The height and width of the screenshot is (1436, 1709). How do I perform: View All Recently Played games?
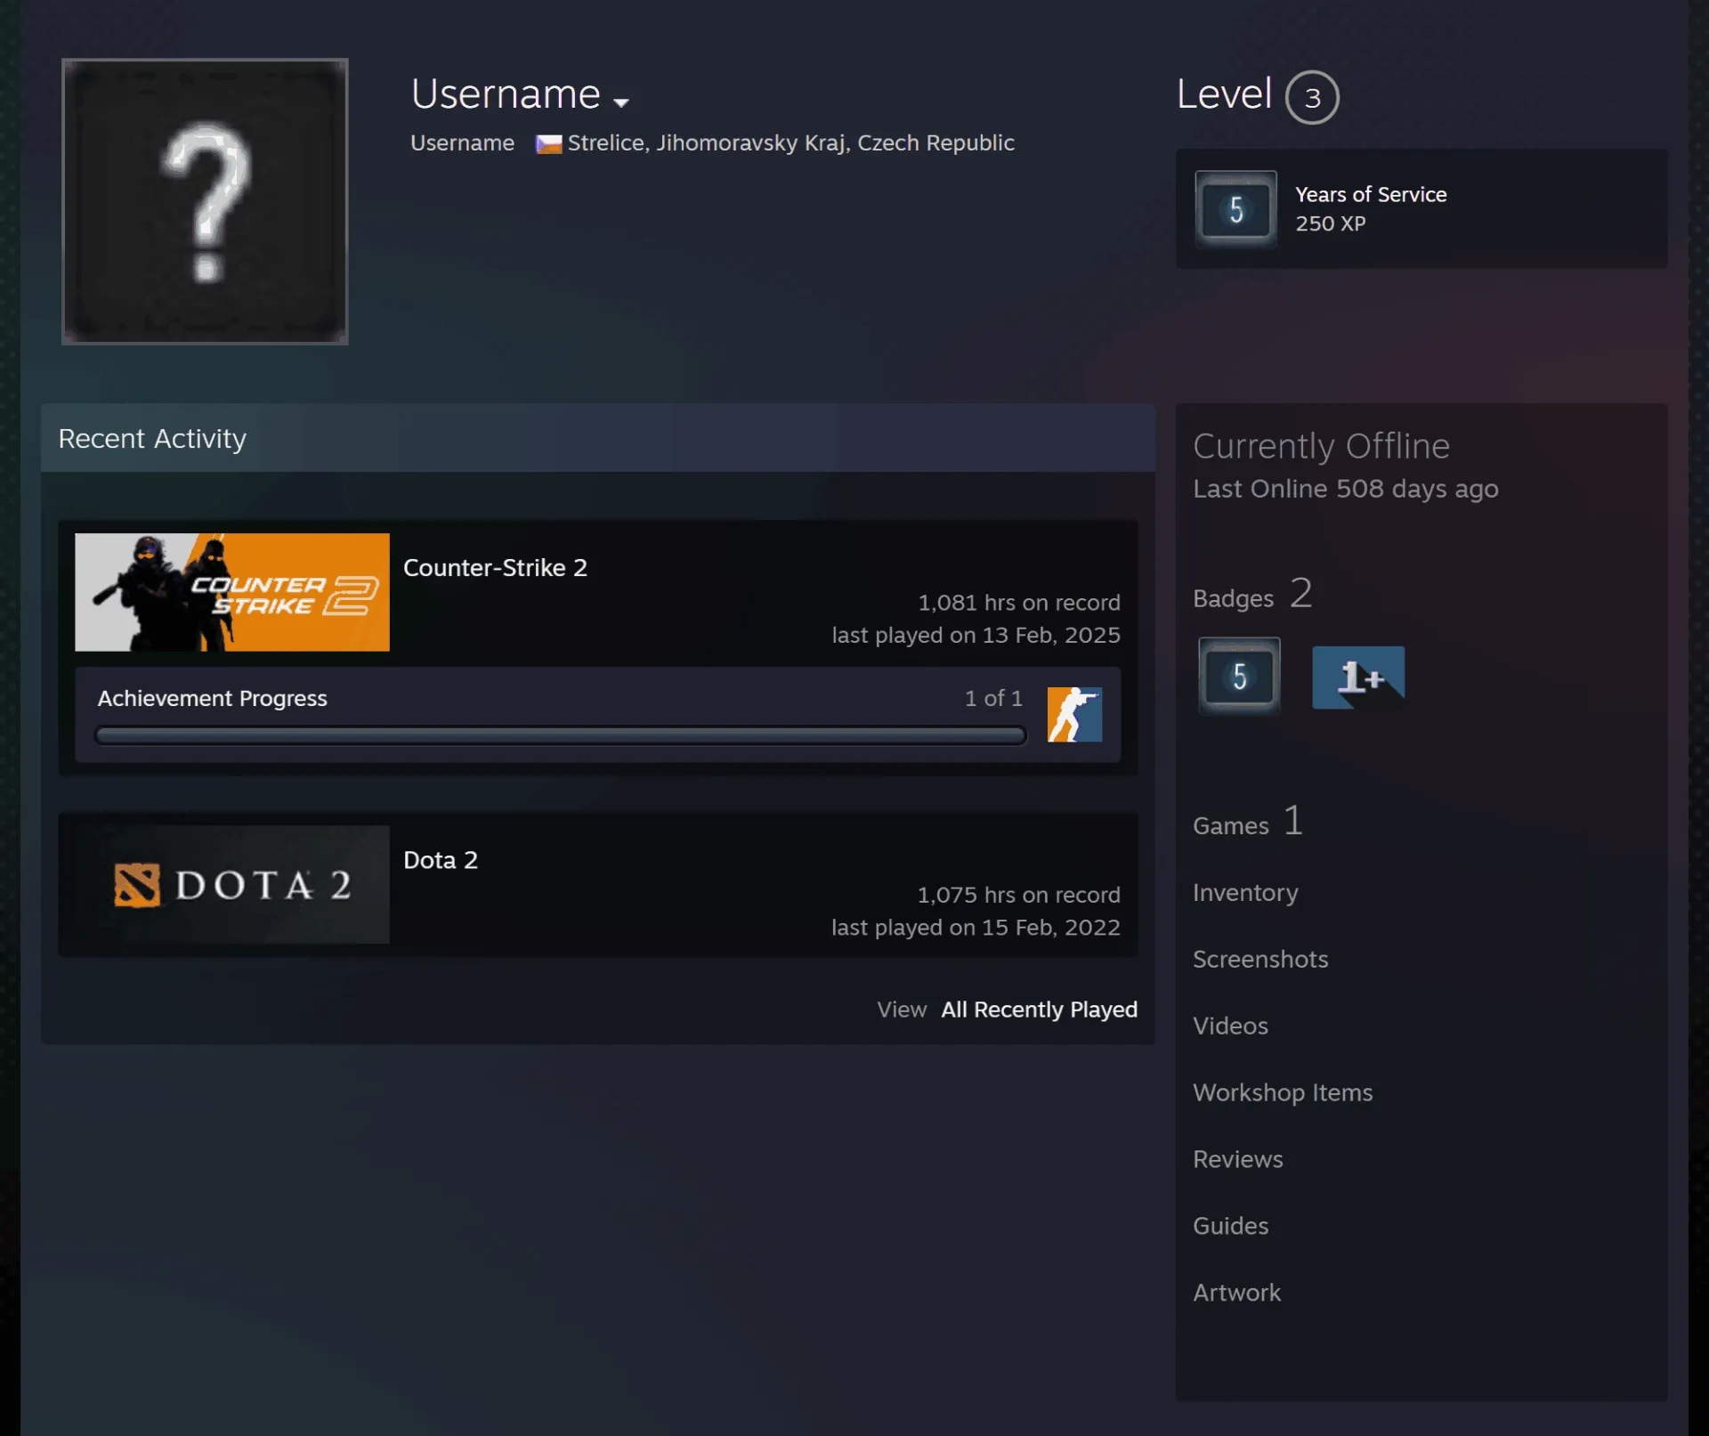click(x=1039, y=1010)
